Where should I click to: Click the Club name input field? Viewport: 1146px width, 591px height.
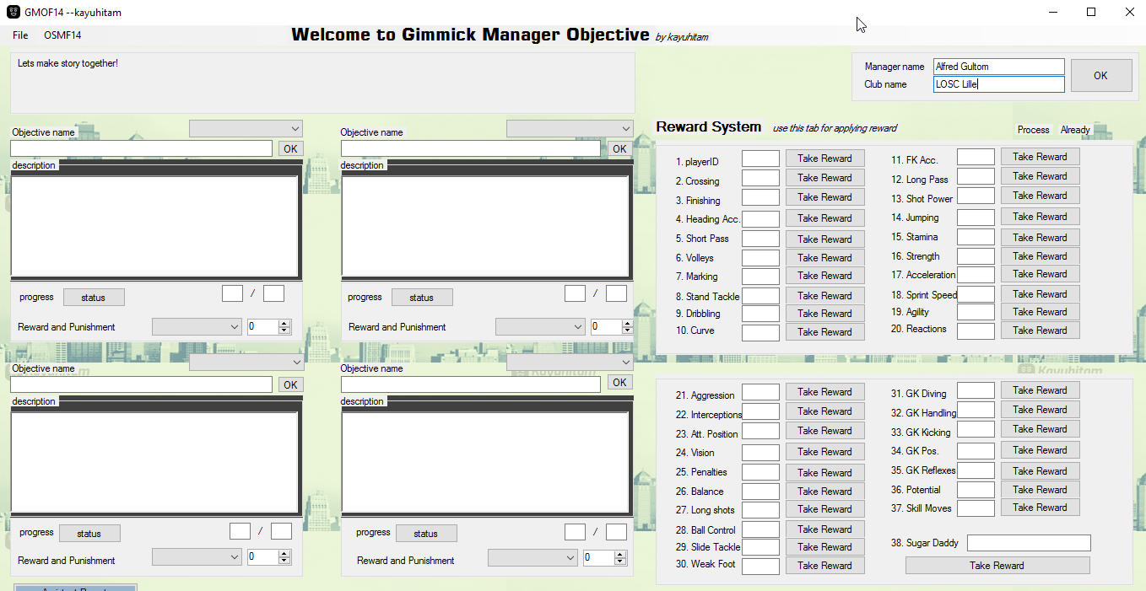coord(999,84)
